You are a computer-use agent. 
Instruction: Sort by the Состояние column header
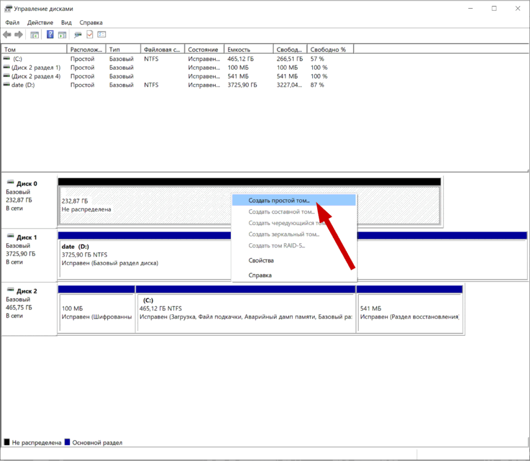point(204,49)
